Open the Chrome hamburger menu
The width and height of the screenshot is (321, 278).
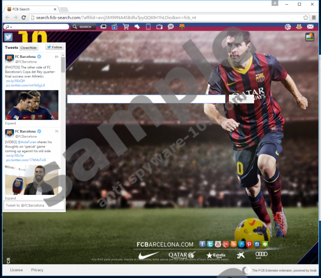pos(313,17)
